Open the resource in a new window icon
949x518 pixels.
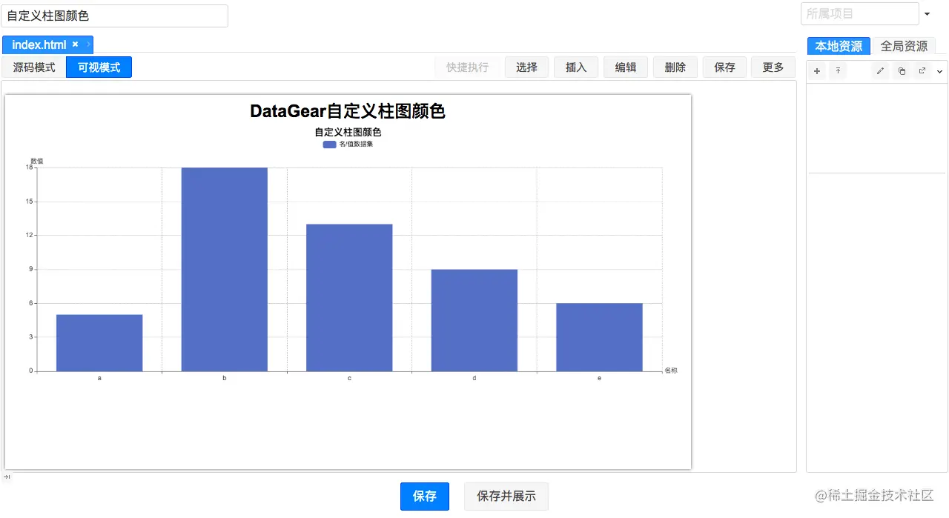(922, 71)
